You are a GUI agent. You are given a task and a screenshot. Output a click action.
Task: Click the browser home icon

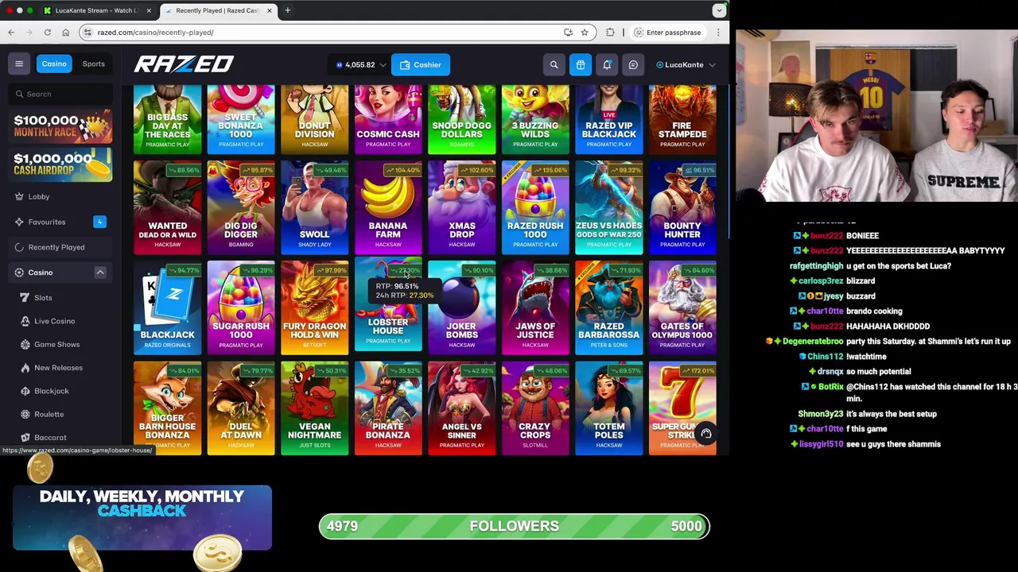[66, 33]
